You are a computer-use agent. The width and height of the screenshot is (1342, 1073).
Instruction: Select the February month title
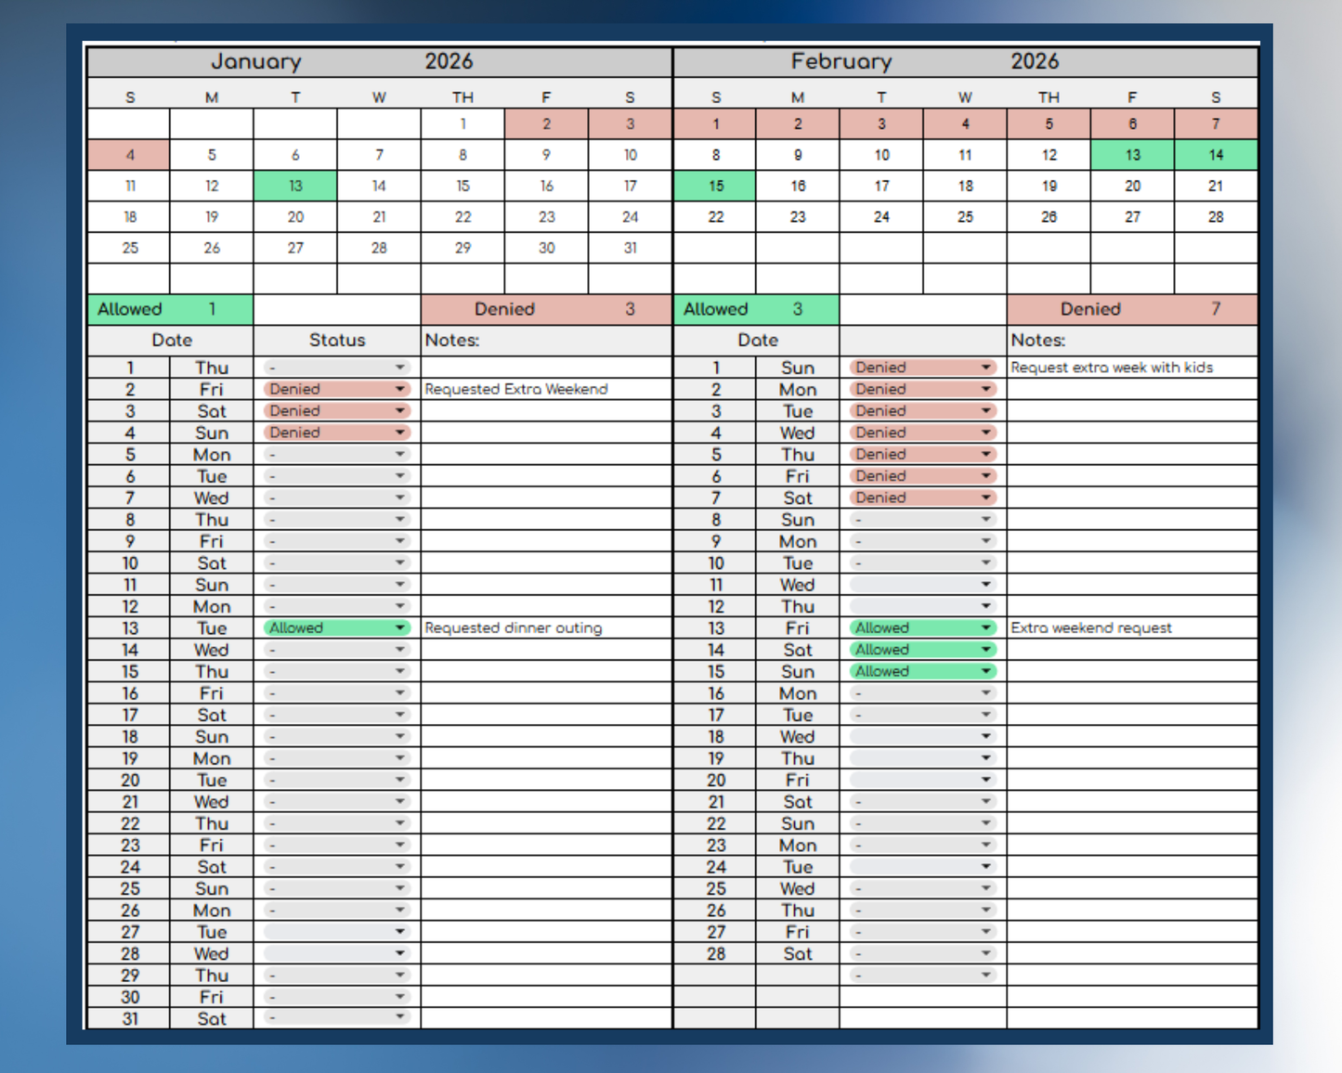coord(841,62)
